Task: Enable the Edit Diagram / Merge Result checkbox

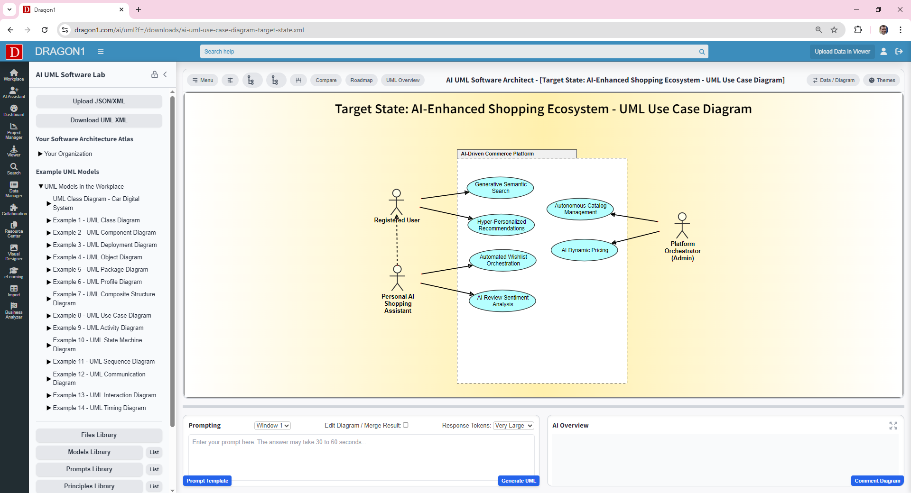Action: [x=406, y=425]
